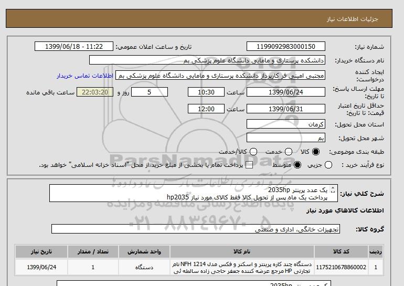
Task: Choose the متوسط purchase type radio
Action: (x=297, y=165)
